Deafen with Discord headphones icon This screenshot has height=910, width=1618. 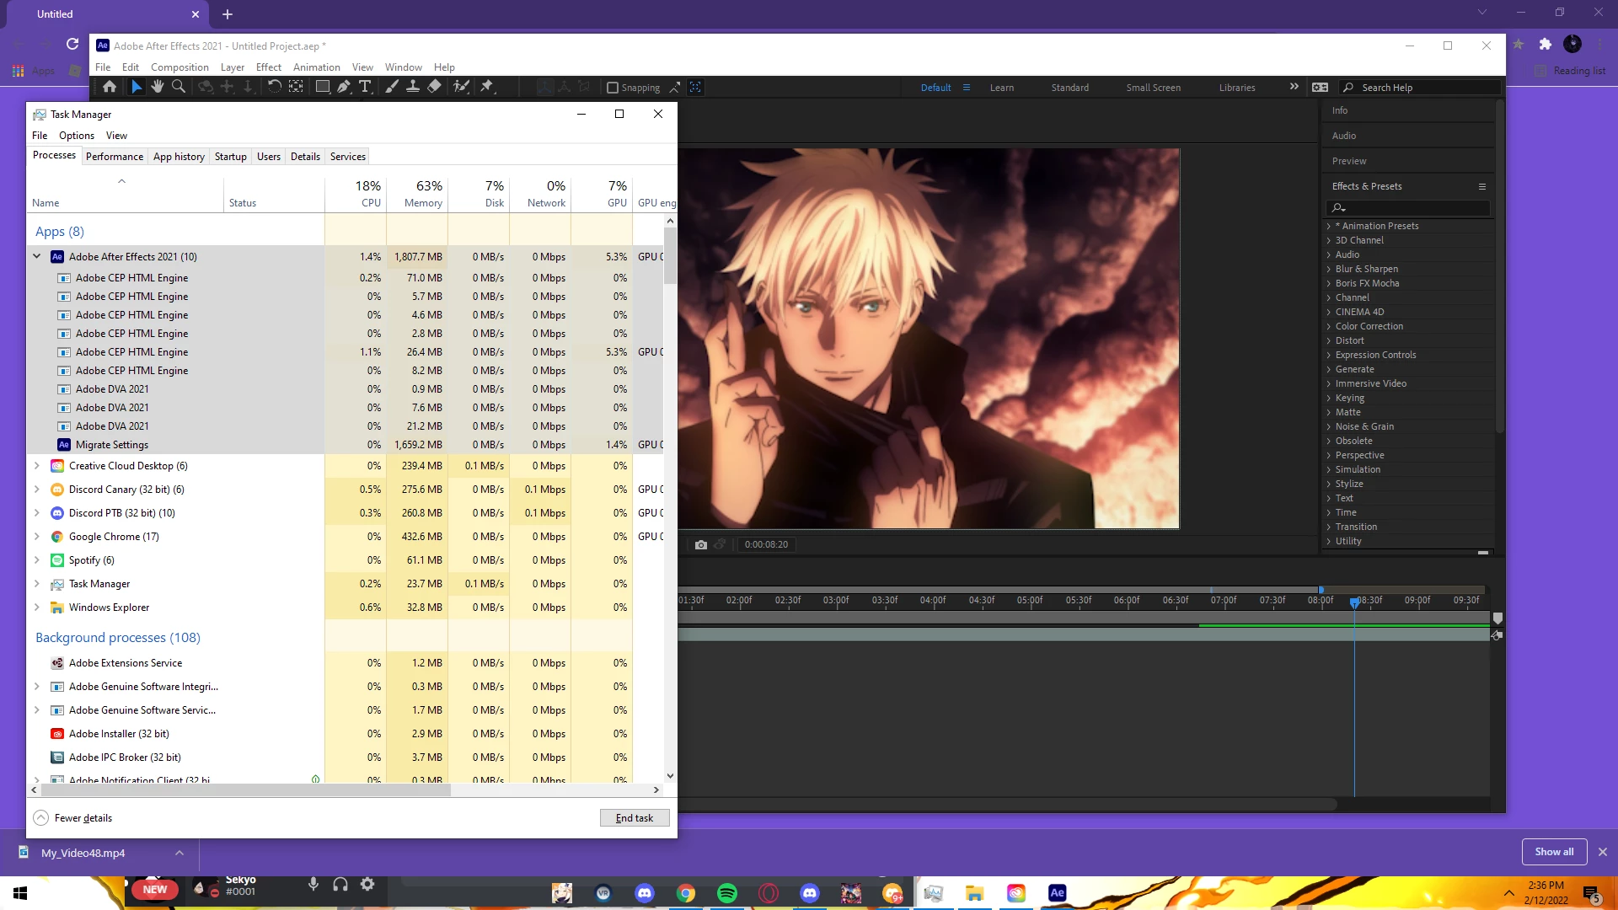[340, 884]
